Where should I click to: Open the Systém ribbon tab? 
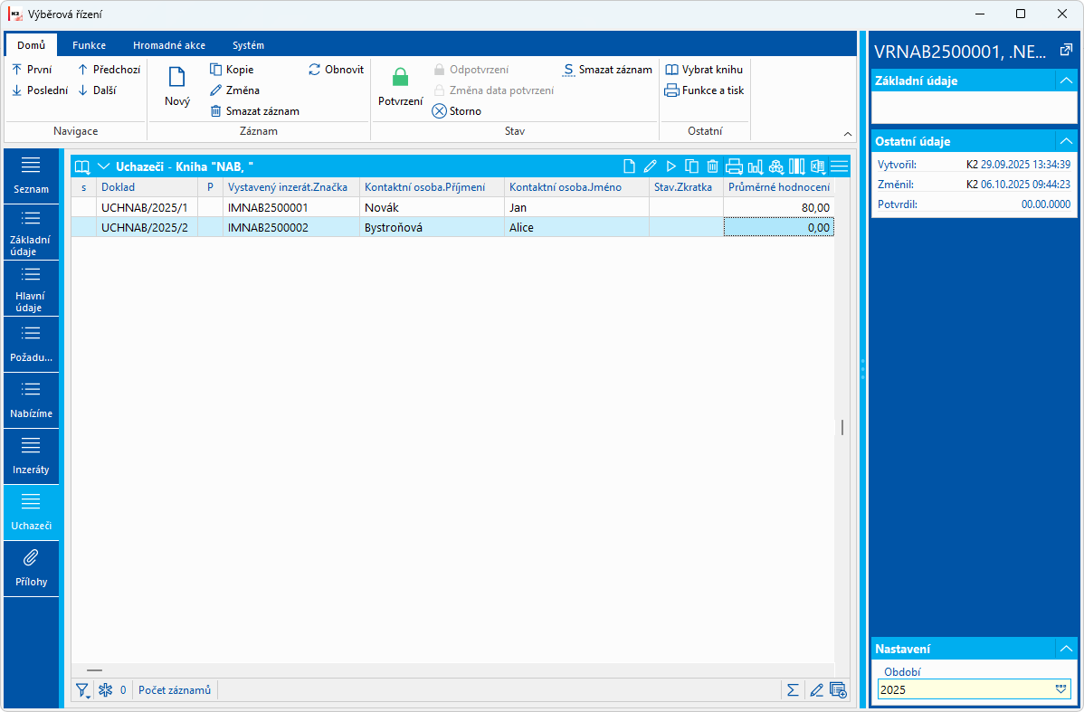[248, 45]
